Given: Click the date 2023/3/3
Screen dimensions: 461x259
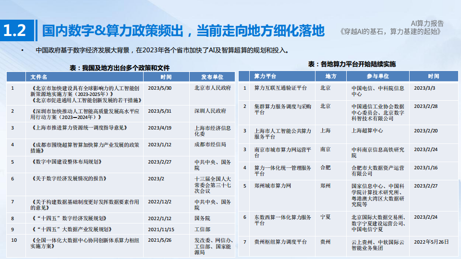Looking at the screenshot, I should (425, 88).
